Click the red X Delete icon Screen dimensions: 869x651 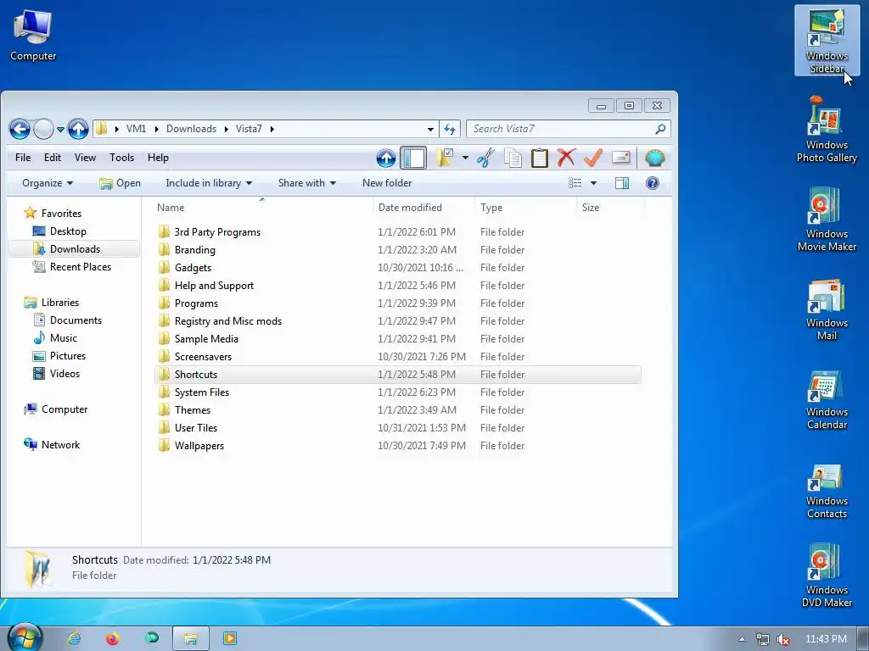(566, 158)
